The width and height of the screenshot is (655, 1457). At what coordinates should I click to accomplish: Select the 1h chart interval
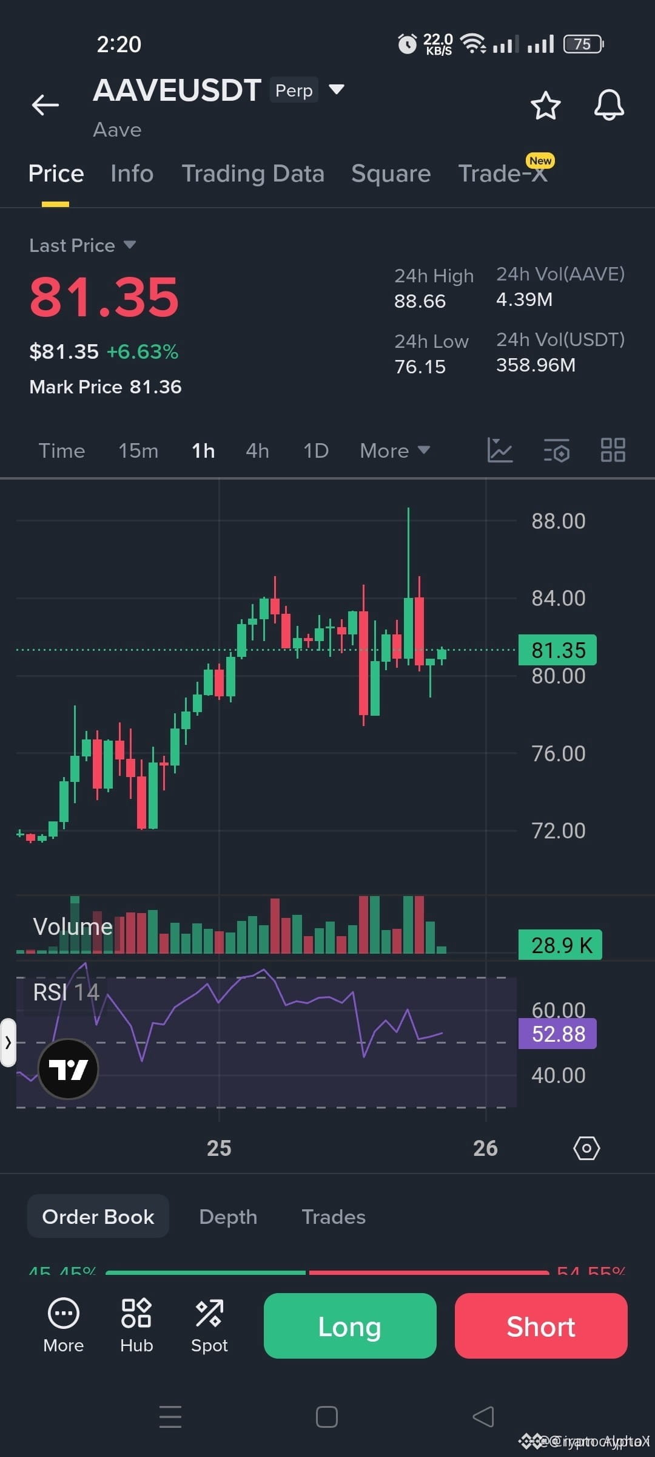tap(203, 450)
